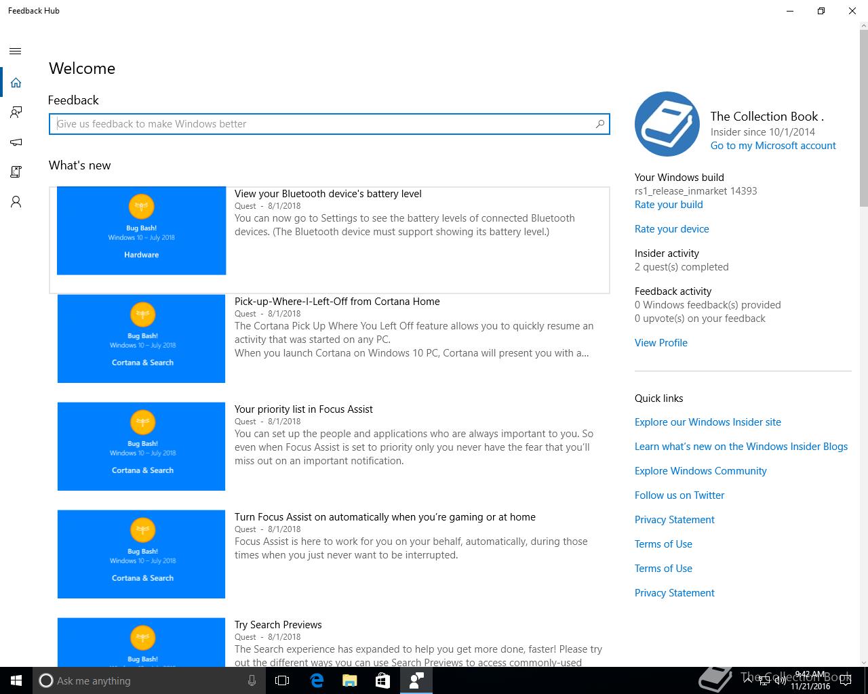Screen dimensions: 868x694
Task: Open the Windows Insider Blogs link
Action: point(741,447)
